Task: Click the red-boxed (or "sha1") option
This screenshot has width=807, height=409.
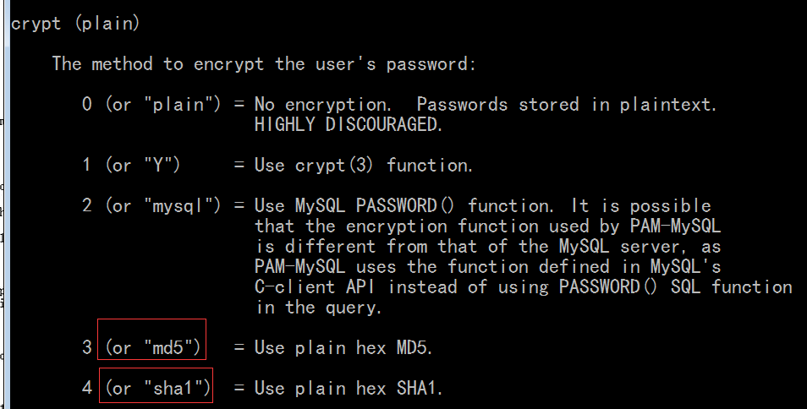Action: tap(157, 388)
